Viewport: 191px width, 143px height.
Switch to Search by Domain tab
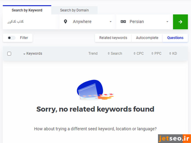74,10
